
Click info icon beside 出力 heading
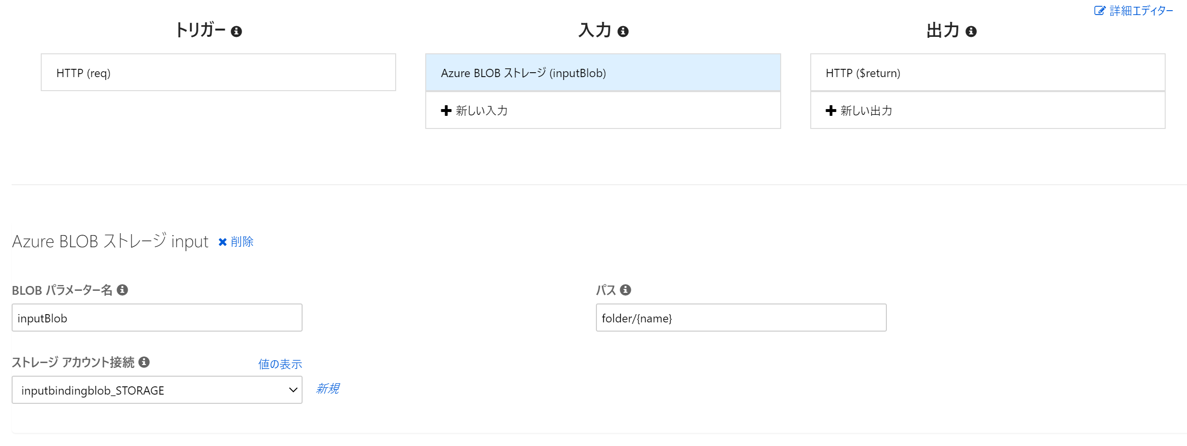click(x=971, y=32)
